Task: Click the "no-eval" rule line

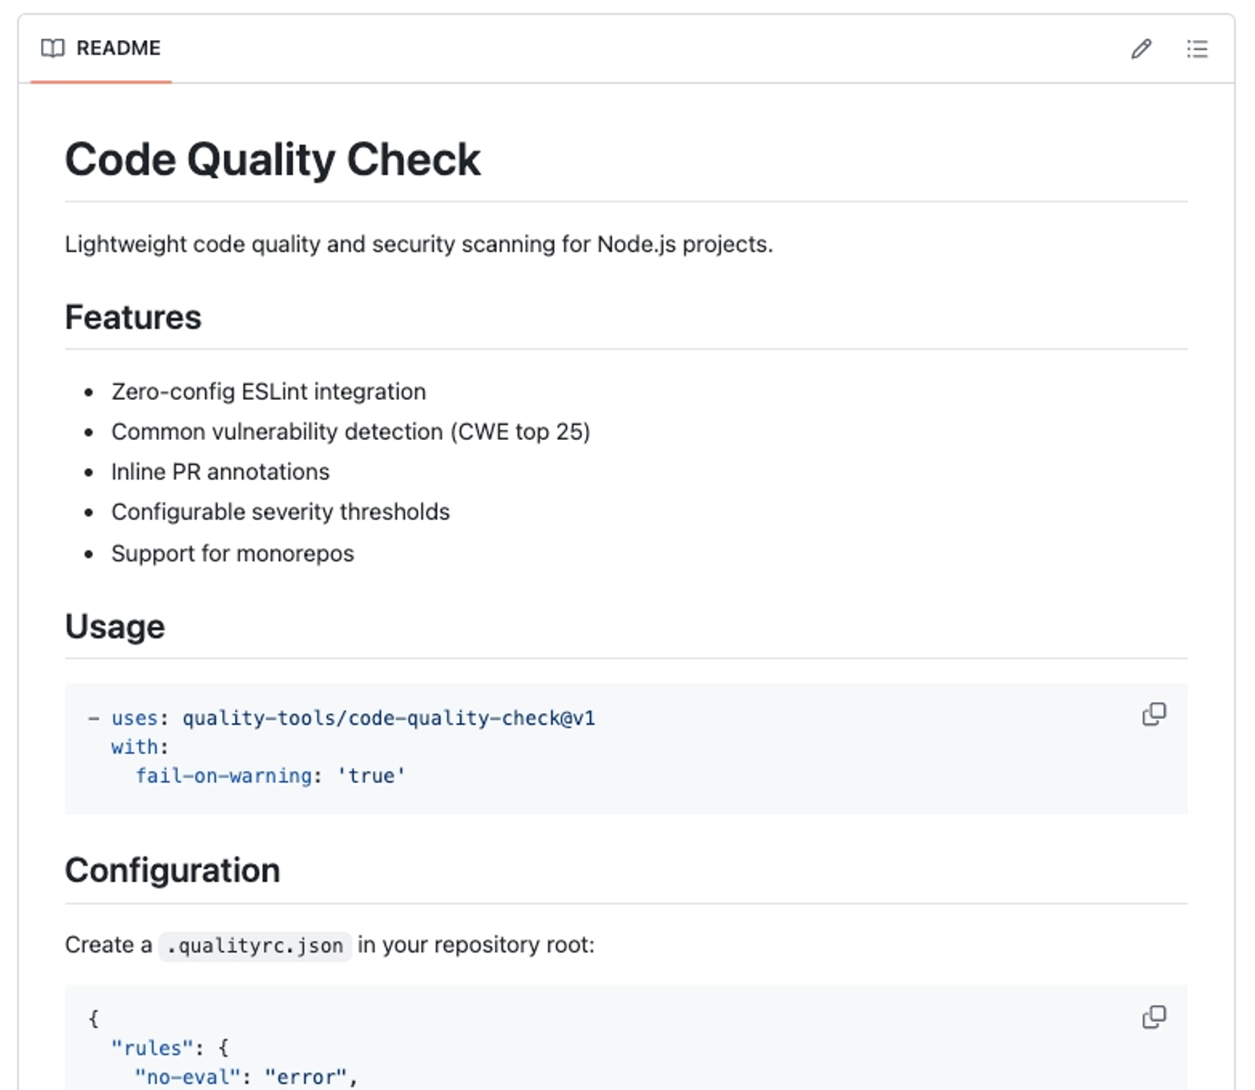Action: coord(246,1077)
